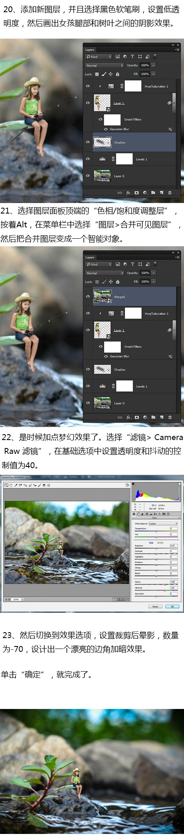Viewport: 184px width, 839px height.
Task: Click lock transparent pixels icon in step 20 Layers panel
Action: [x=97, y=74]
